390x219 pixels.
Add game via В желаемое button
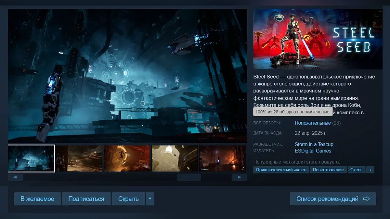pos(37,199)
